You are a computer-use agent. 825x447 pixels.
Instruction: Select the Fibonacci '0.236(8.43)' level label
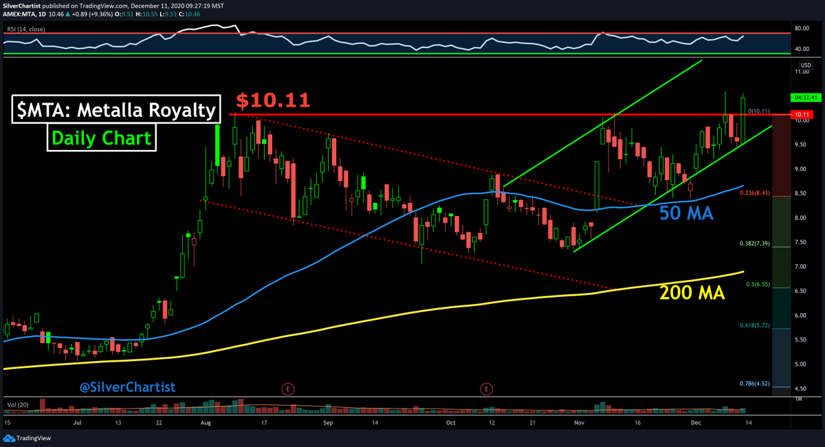755,193
